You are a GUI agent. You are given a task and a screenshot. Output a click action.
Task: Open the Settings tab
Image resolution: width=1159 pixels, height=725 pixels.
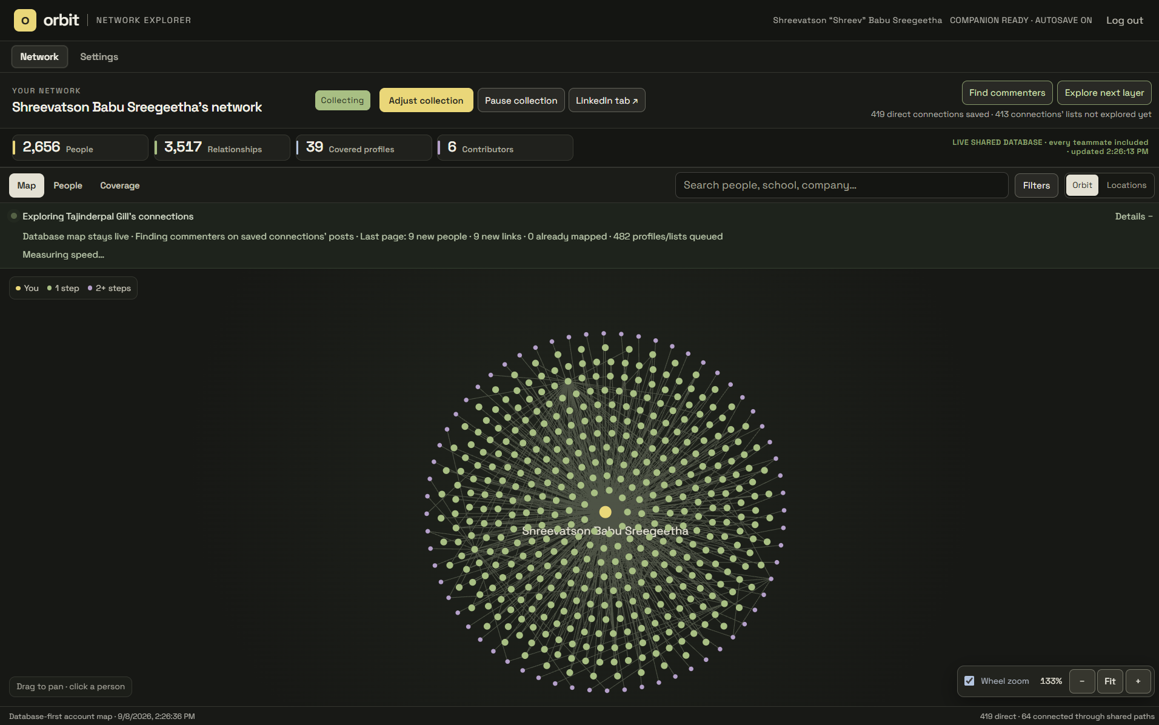coord(99,57)
